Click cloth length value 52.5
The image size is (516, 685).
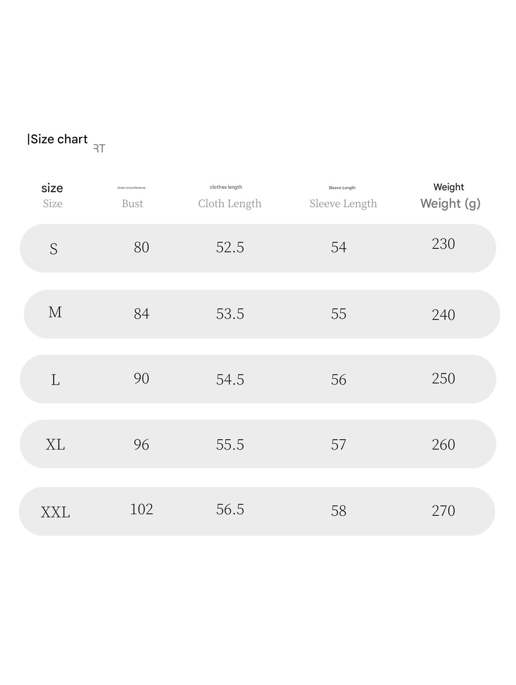click(230, 247)
